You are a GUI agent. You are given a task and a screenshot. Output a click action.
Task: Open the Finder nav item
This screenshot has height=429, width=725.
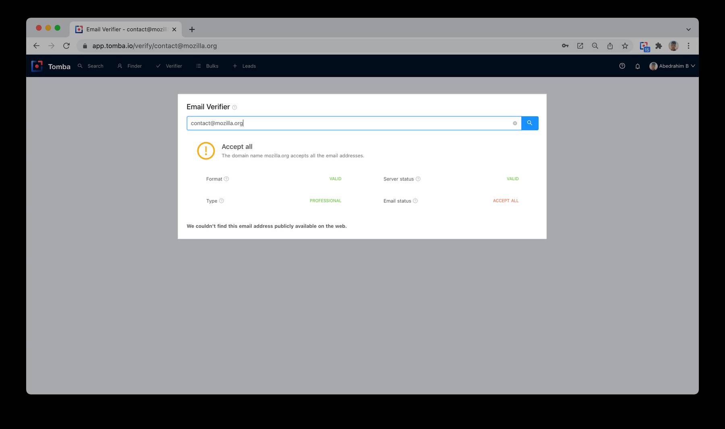(x=130, y=66)
